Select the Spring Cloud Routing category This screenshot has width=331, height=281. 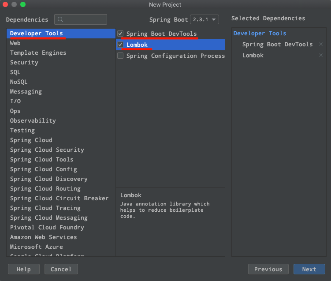[61, 189]
